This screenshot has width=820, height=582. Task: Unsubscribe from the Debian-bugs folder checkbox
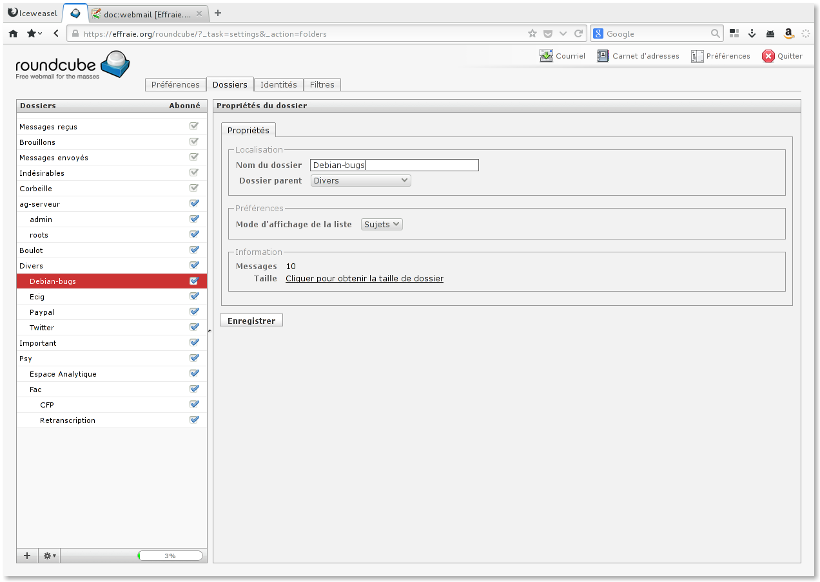[194, 281]
